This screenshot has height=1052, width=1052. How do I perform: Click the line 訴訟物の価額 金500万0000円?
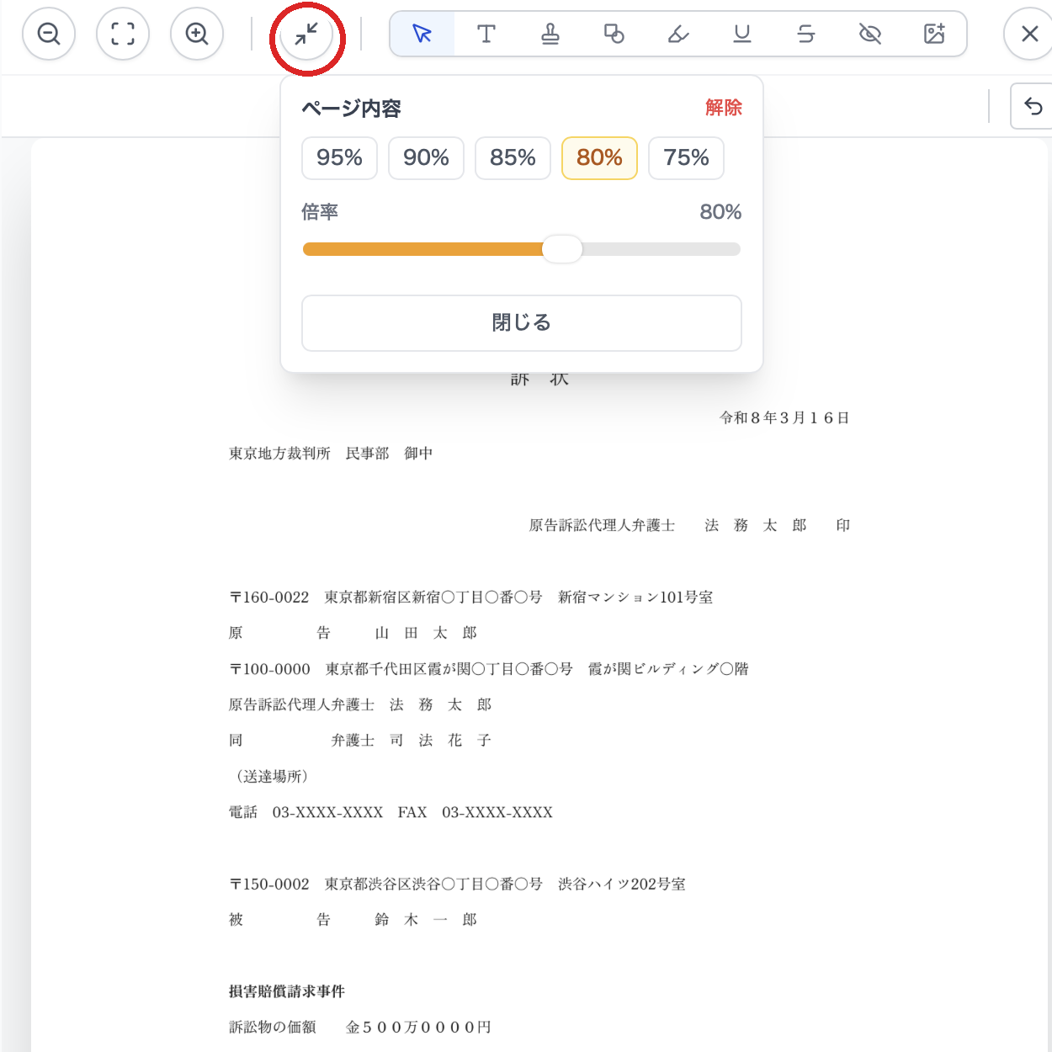point(360,1027)
